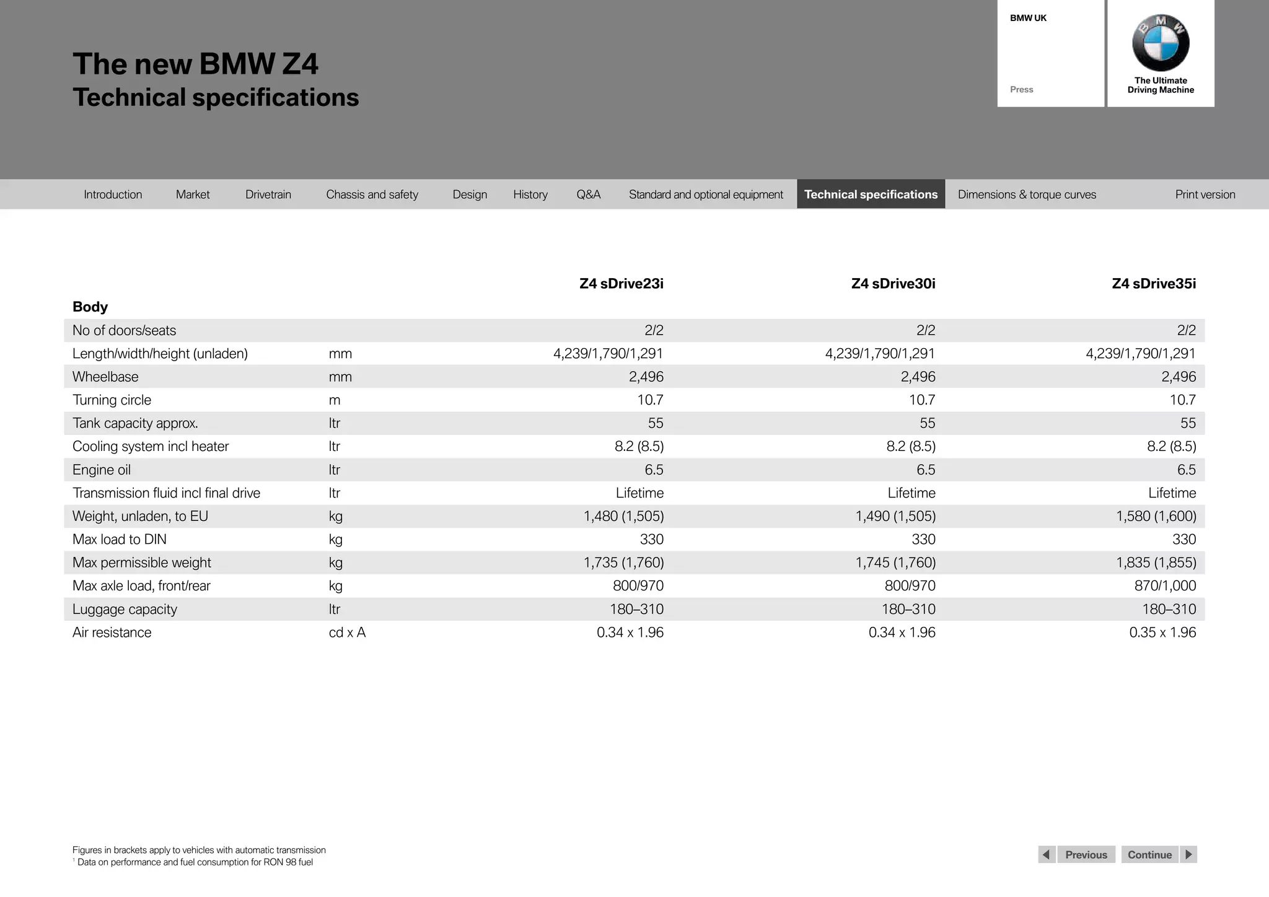View Standard and optional equipment
Viewport: 1269px width, 897px height.
(706, 195)
